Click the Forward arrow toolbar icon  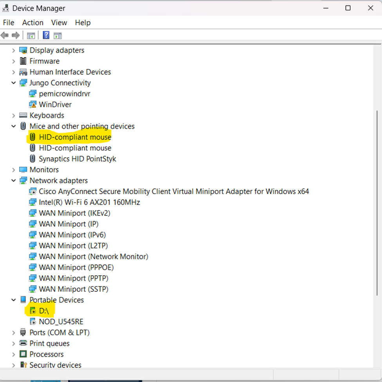point(16,36)
